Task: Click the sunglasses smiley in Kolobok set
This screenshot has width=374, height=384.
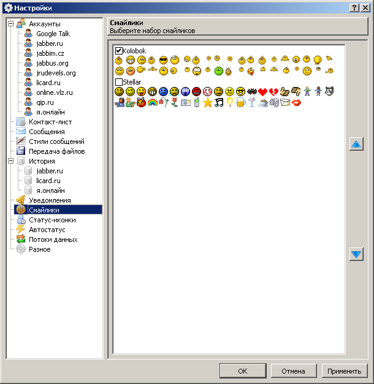Action: pos(163,60)
